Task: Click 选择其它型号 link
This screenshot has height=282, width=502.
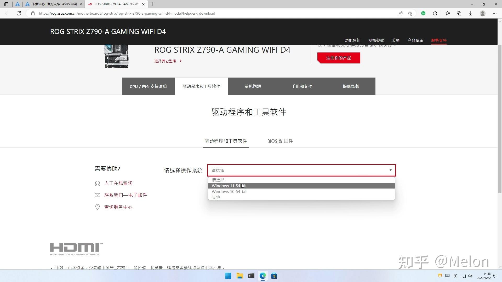Action: 165,61
